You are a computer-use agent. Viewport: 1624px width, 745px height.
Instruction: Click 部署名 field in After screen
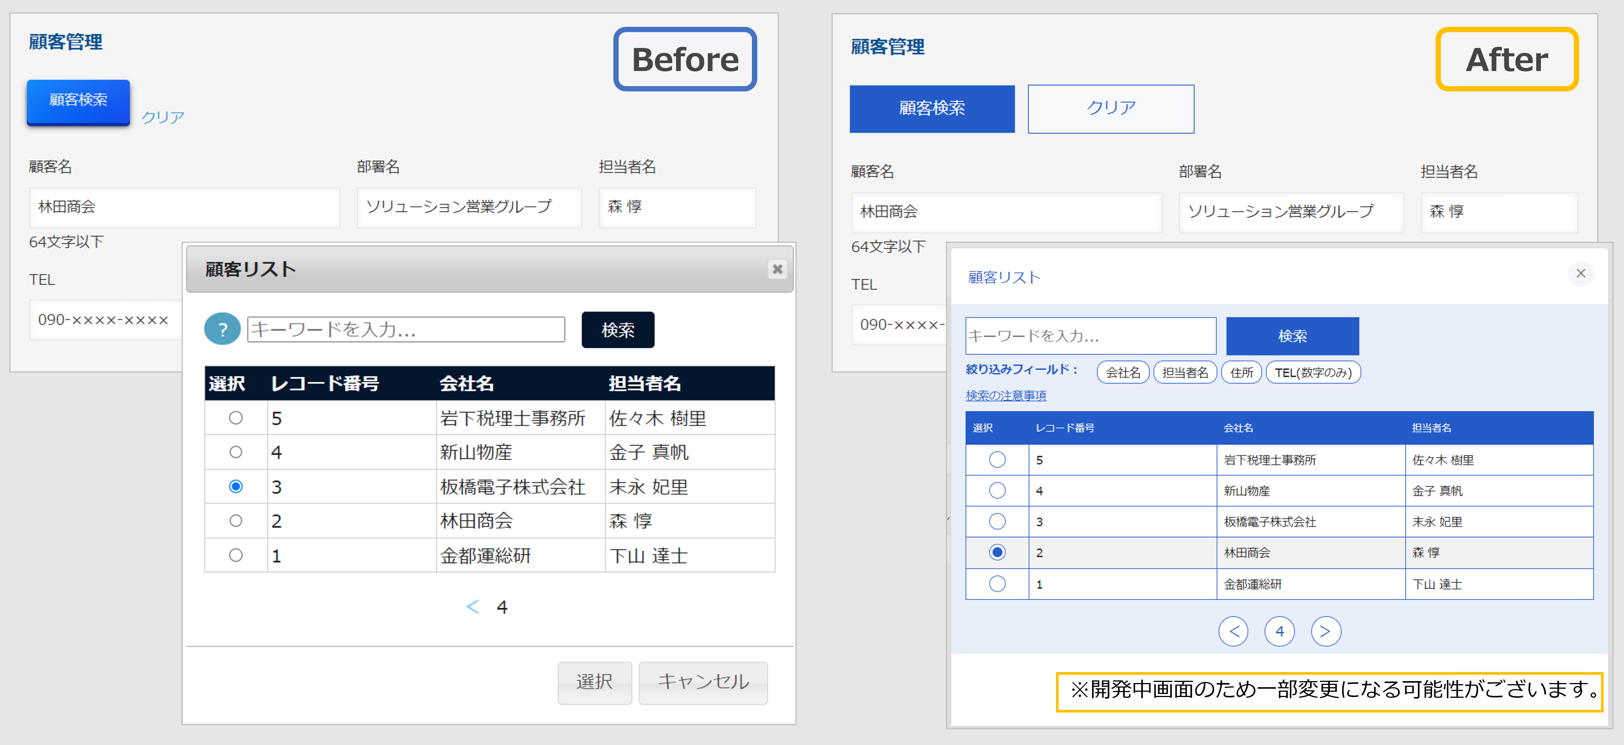tap(1291, 212)
